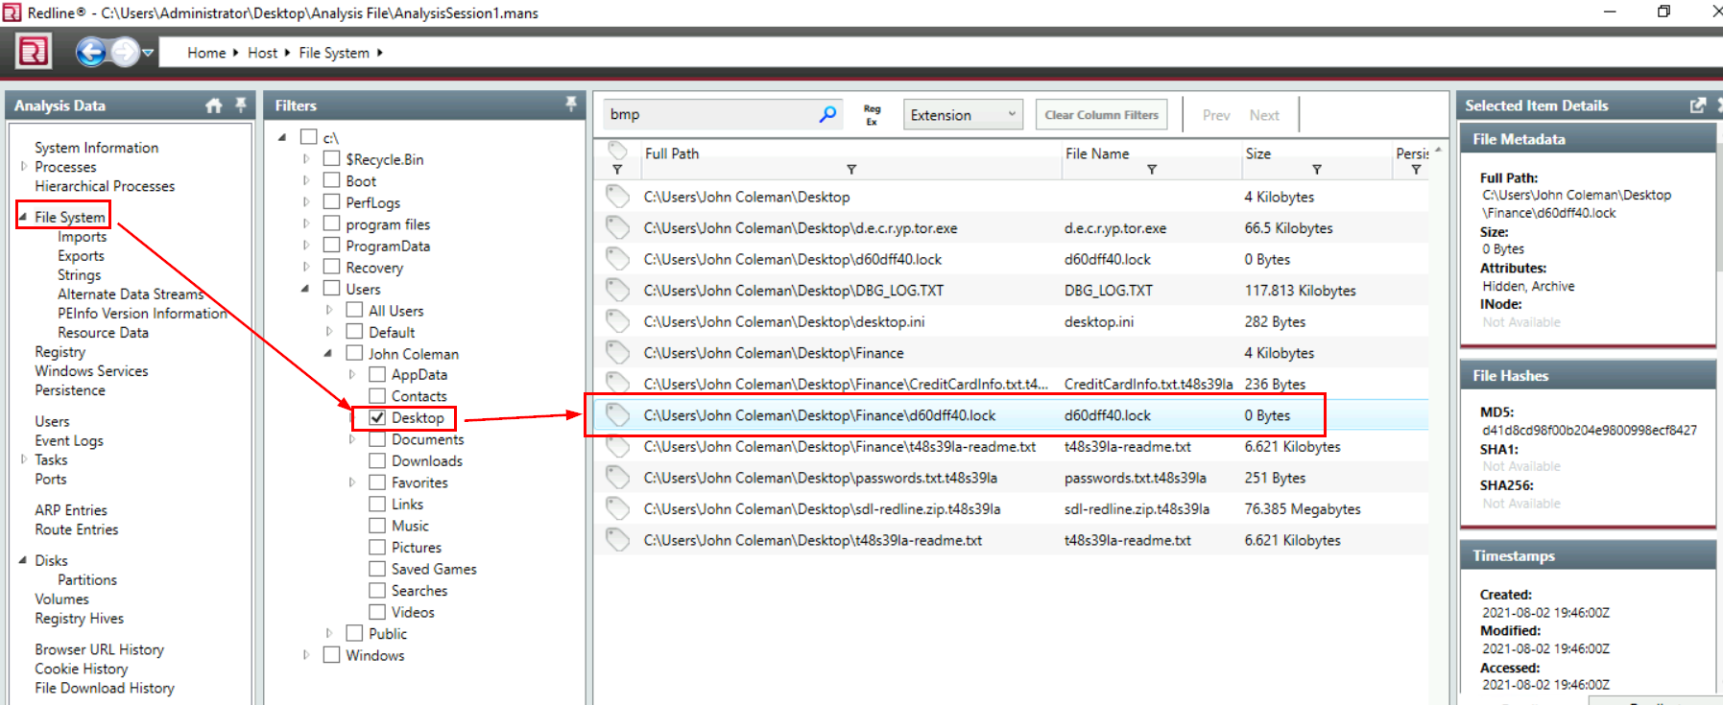Expand the Windows folder tree node

[306, 655]
